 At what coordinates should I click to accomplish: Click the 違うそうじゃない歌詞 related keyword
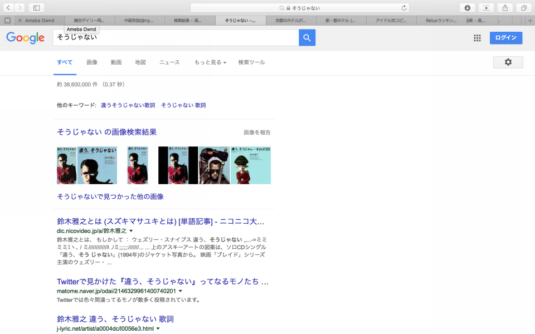click(x=128, y=105)
